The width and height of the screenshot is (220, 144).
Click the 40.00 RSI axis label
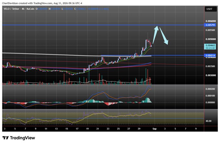208,121
